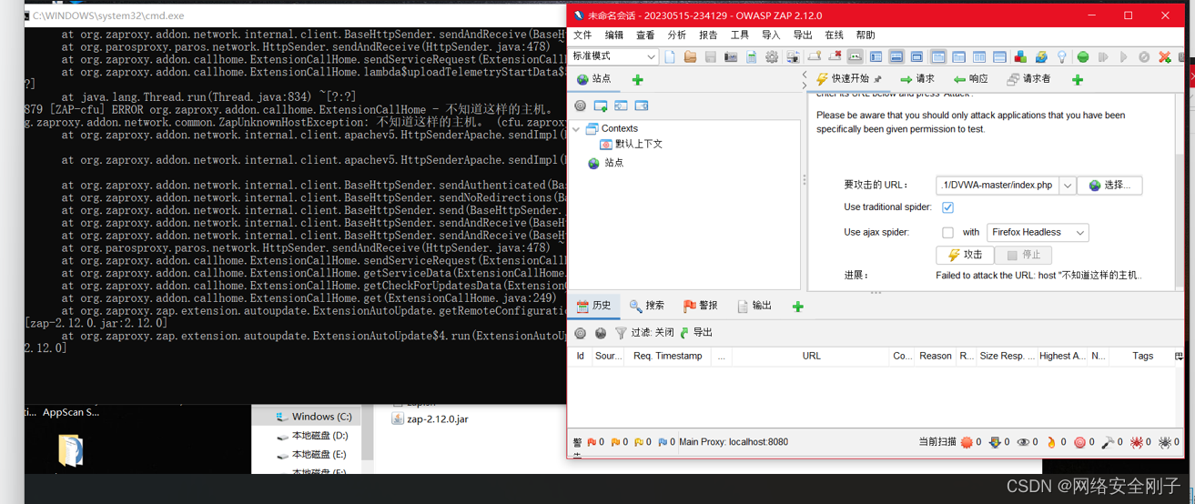The width and height of the screenshot is (1195, 504).
Task: Open the Firefox Headless browser dropdown
Action: pos(1038,232)
